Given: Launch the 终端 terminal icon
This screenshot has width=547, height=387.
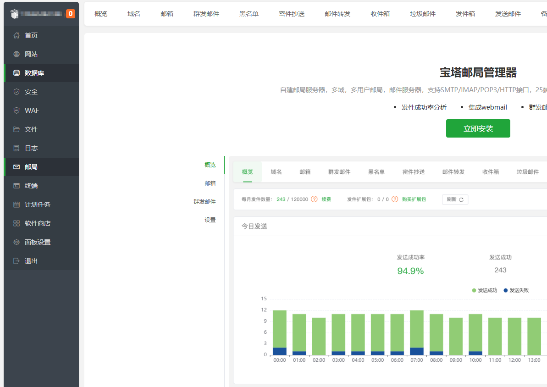Looking at the screenshot, I should point(17,186).
